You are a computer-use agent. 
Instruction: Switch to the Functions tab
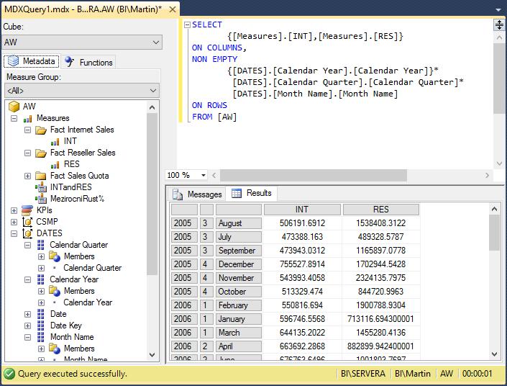pyautogui.click(x=88, y=62)
